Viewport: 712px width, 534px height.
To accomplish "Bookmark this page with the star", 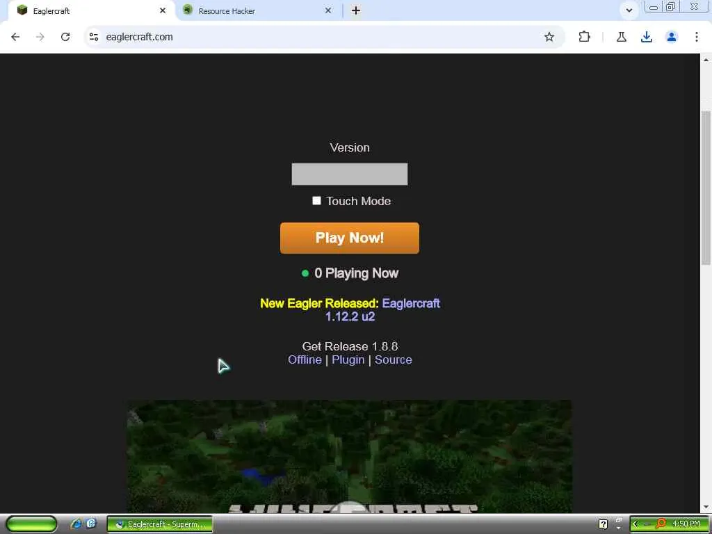I will coord(549,37).
